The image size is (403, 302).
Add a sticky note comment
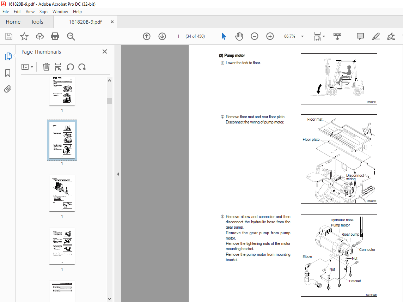360,36
